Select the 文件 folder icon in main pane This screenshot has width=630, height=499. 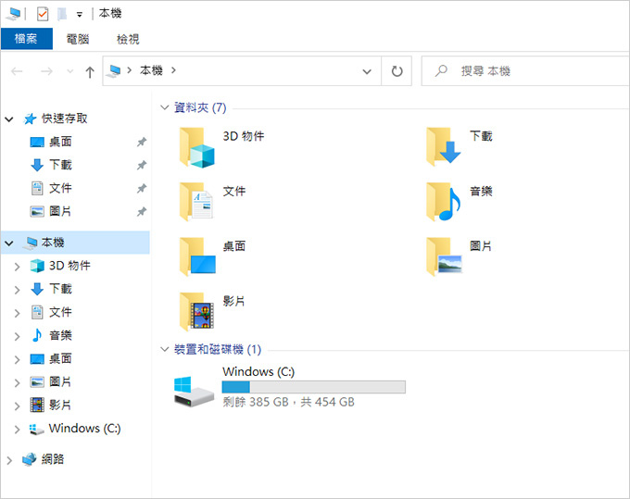click(196, 202)
